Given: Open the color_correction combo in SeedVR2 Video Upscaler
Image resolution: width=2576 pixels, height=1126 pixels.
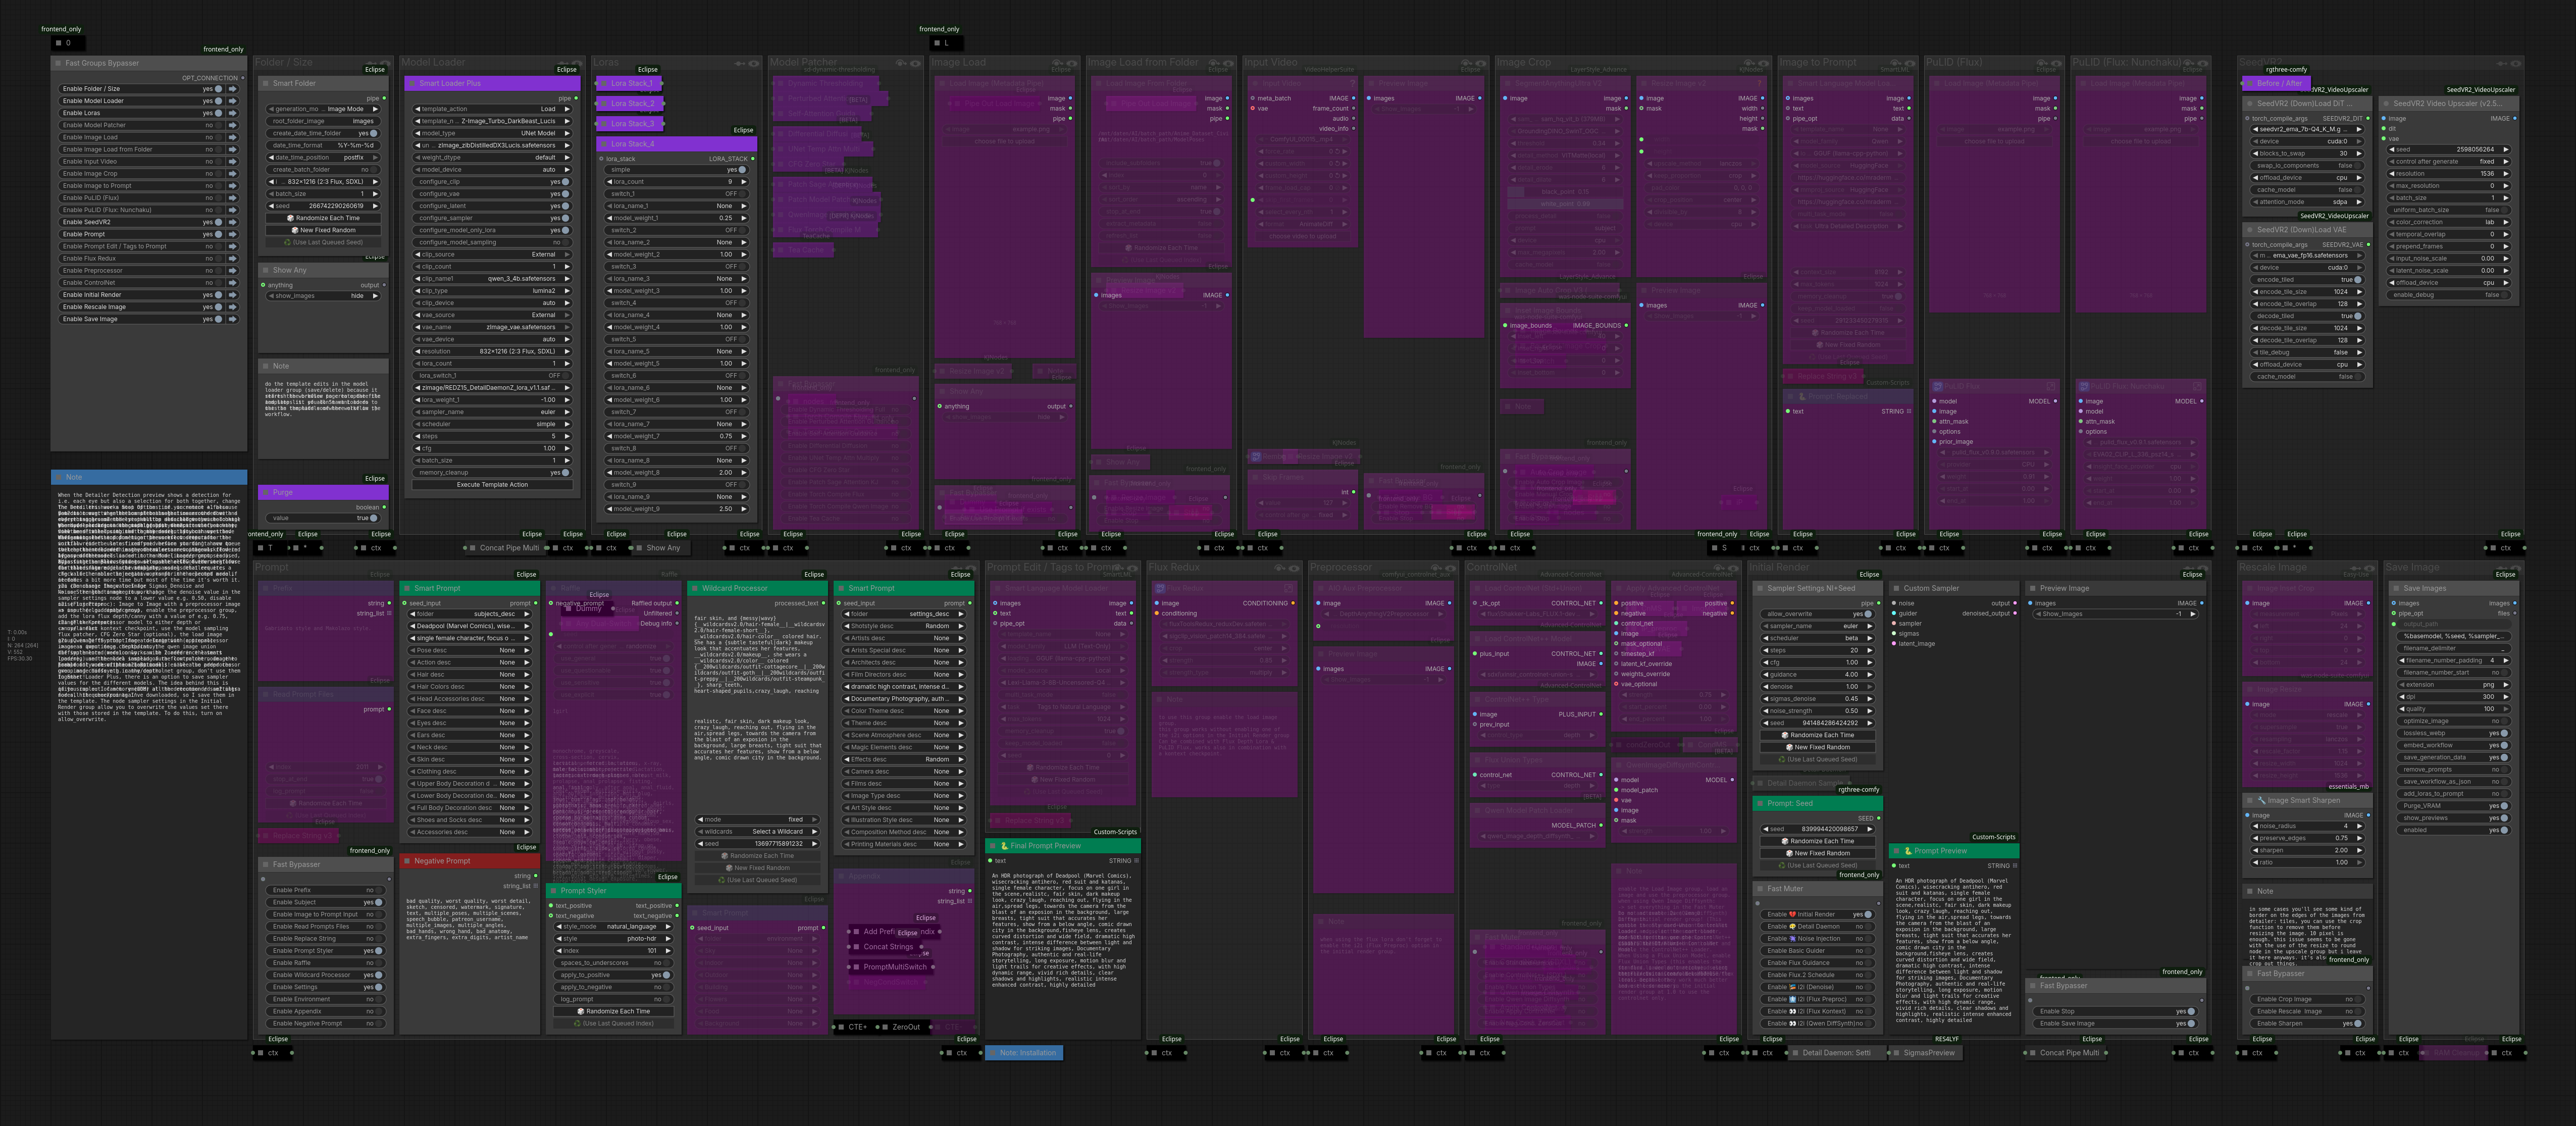Looking at the screenshot, I should point(2448,222).
